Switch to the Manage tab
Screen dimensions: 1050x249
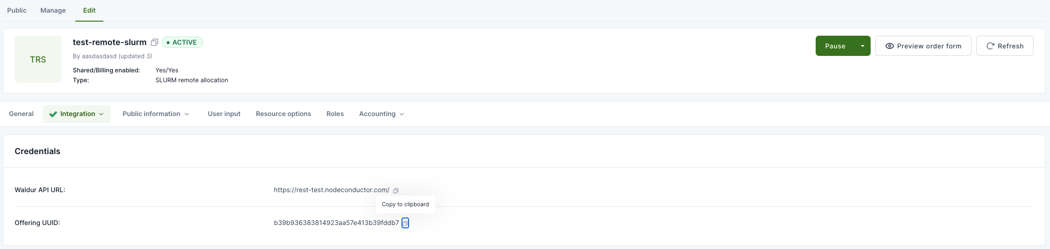coord(53,10)
